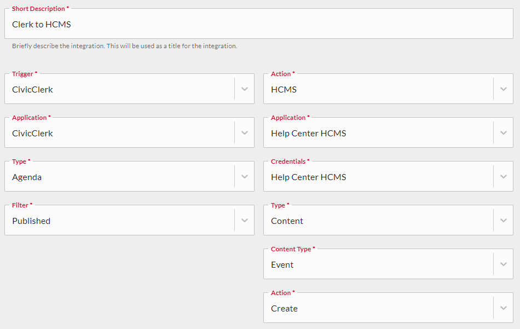
Task: Open the Type dropdown set to Content
Action: pos(388,220)
